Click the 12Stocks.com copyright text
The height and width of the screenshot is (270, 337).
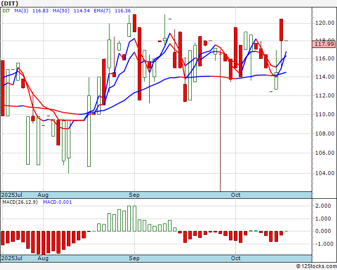(x=317, y=267)
